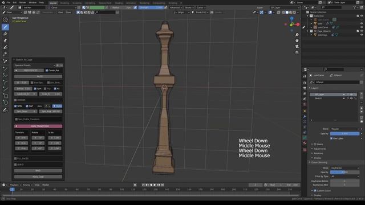The image size is (365, 205).
Task: Click the PREFERENCES button
Action: point(29,71)
